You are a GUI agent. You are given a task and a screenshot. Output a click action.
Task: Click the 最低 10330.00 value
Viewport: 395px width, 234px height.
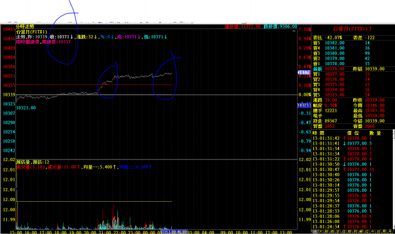click(375, 116)
